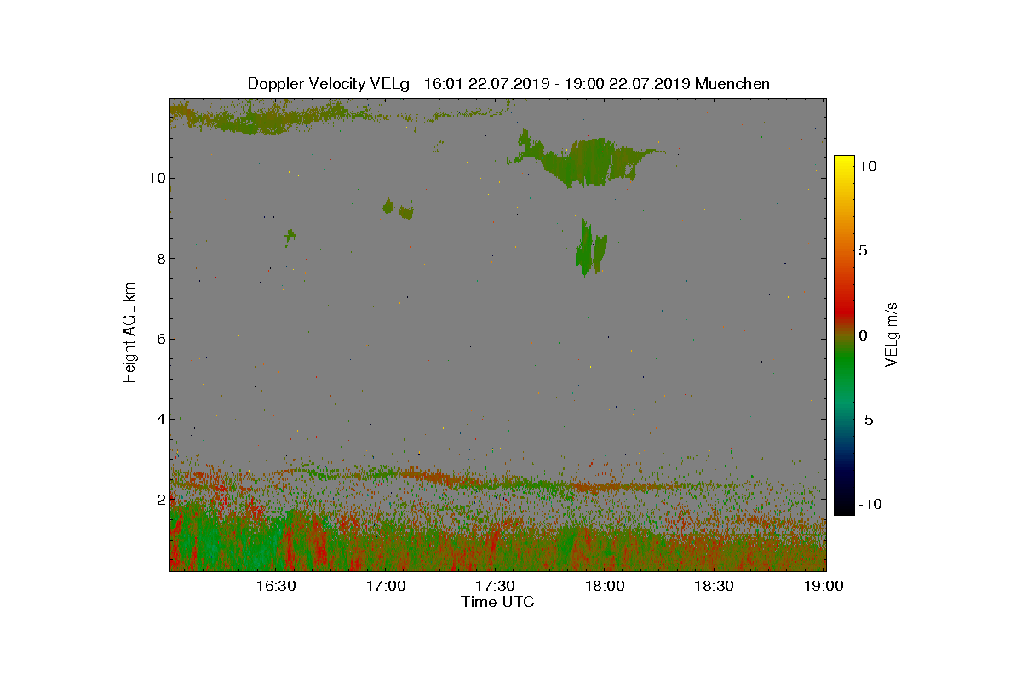
Task: Click the 'Height AGL km' axis label
Action: (129, 333)
